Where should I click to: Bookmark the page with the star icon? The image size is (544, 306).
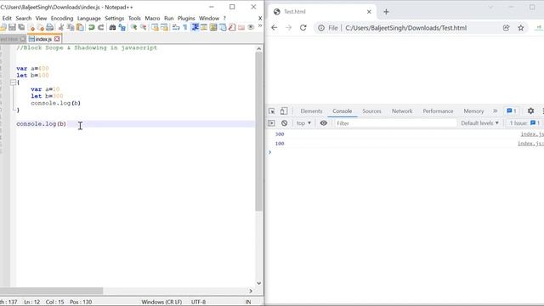pos(521,28)
